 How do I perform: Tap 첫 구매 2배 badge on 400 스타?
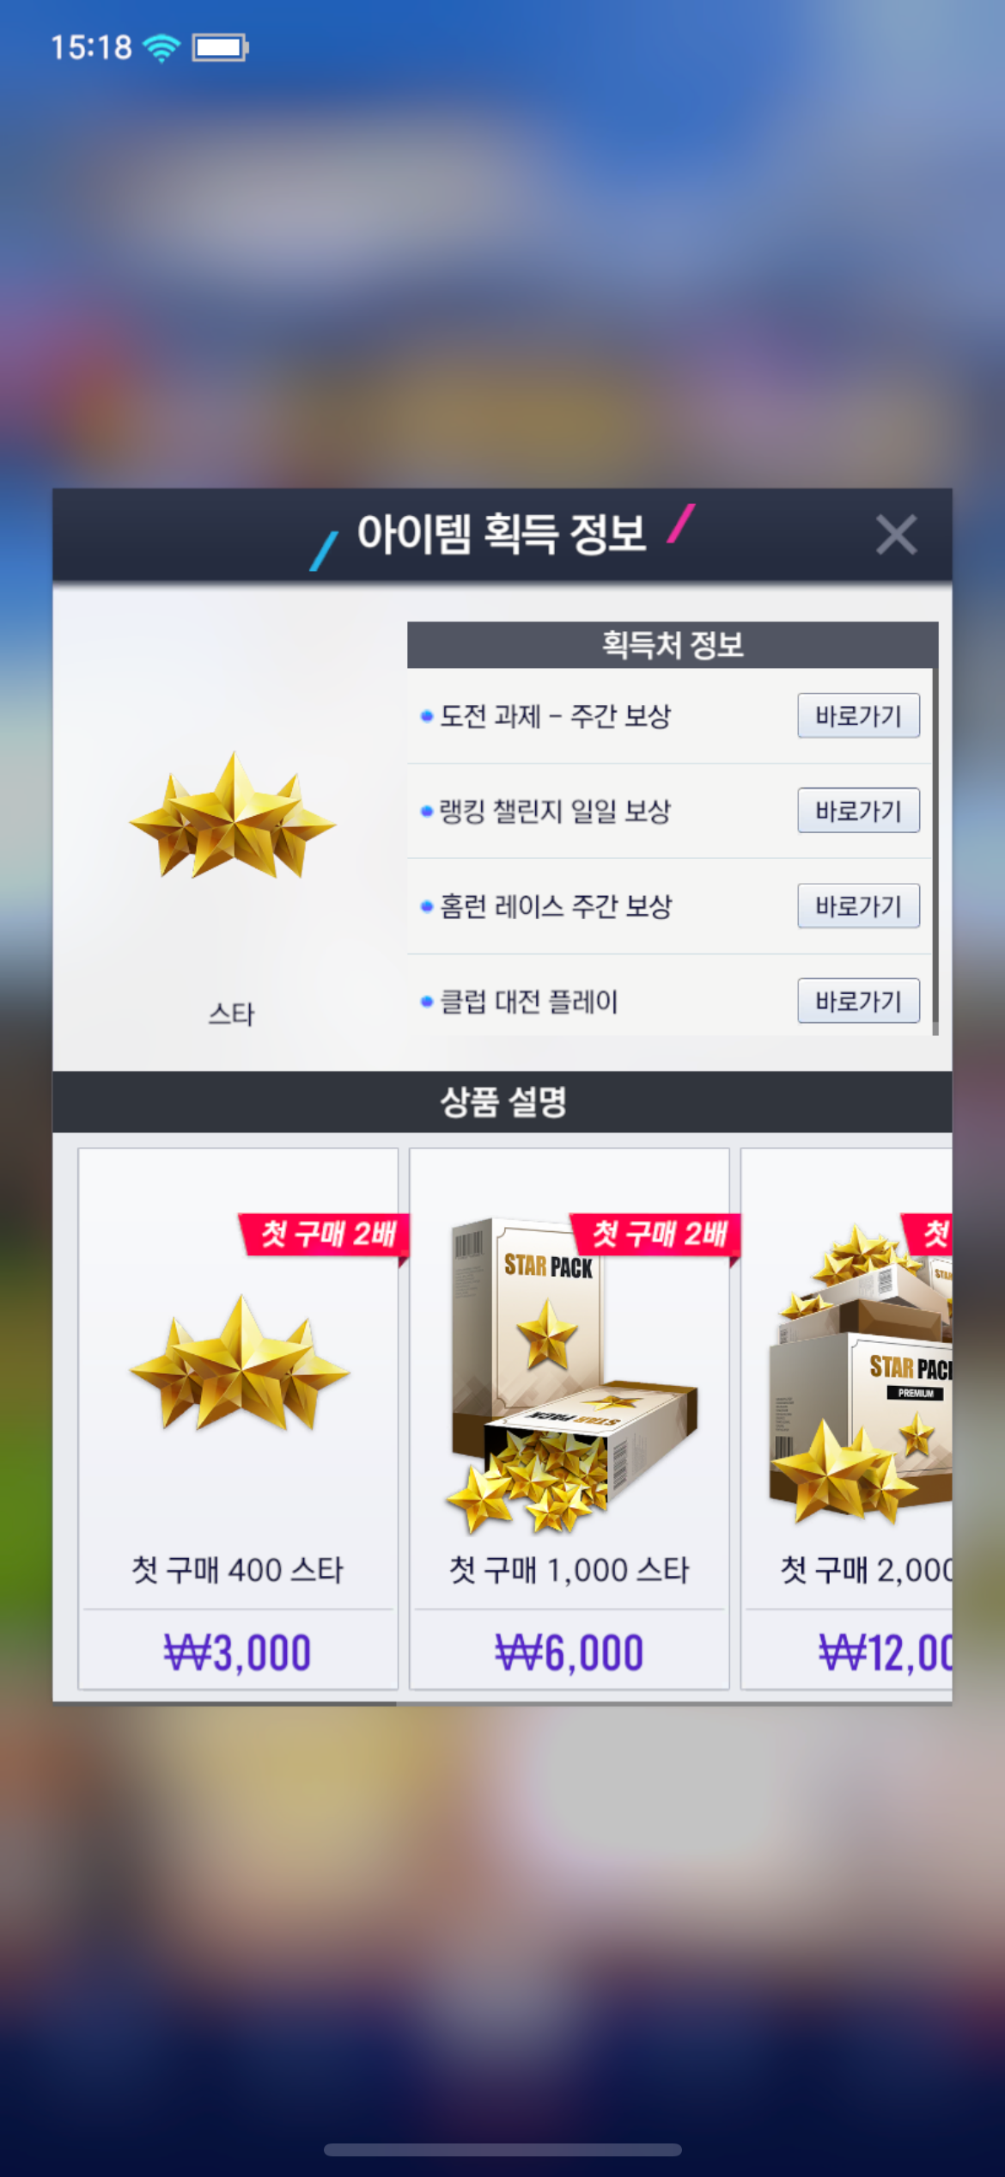point(324,1235)
